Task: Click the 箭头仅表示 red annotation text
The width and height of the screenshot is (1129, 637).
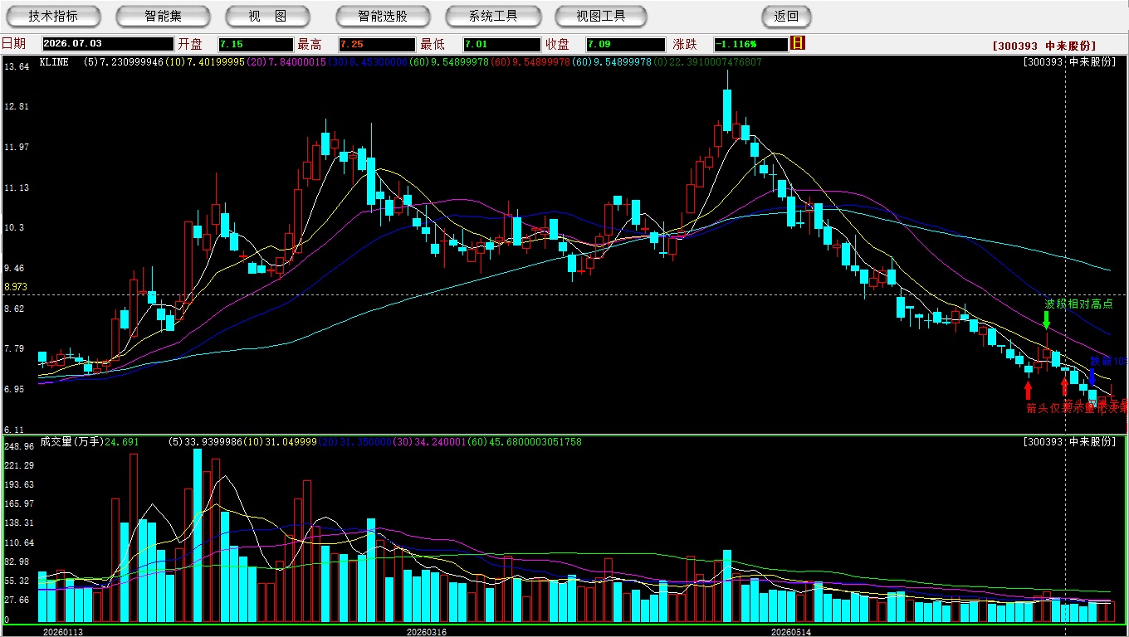Action: coord(1055,408)
